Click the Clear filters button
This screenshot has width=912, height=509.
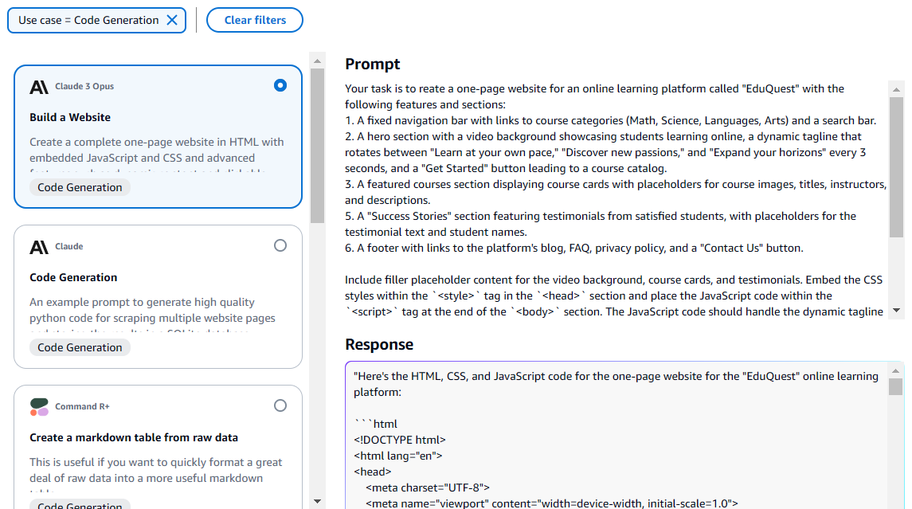[x=255, y=21]
